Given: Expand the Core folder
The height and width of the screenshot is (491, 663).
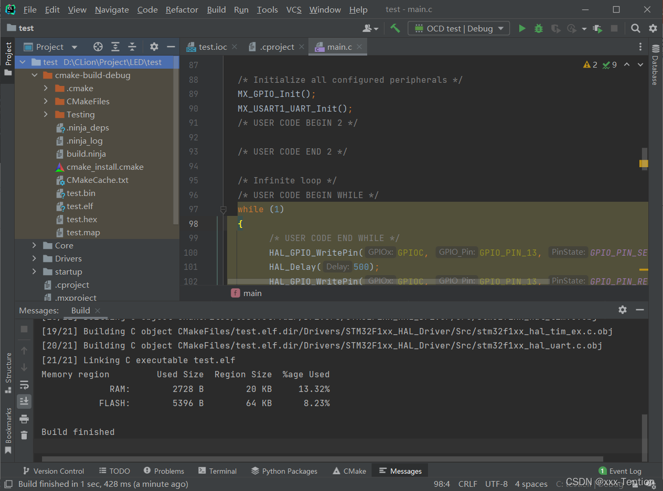Looking at the screenshot, I should coord(35,245).
